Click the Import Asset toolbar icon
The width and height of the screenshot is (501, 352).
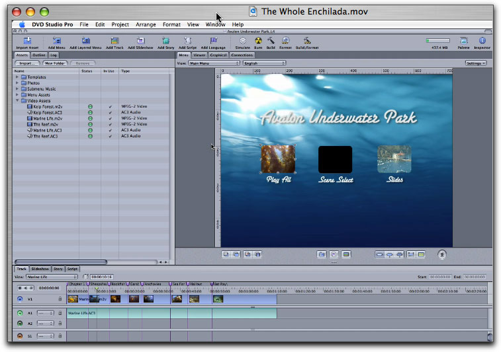(27, 41)
